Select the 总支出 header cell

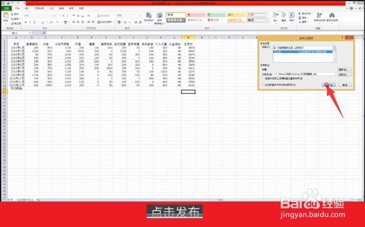pos(188,44)
